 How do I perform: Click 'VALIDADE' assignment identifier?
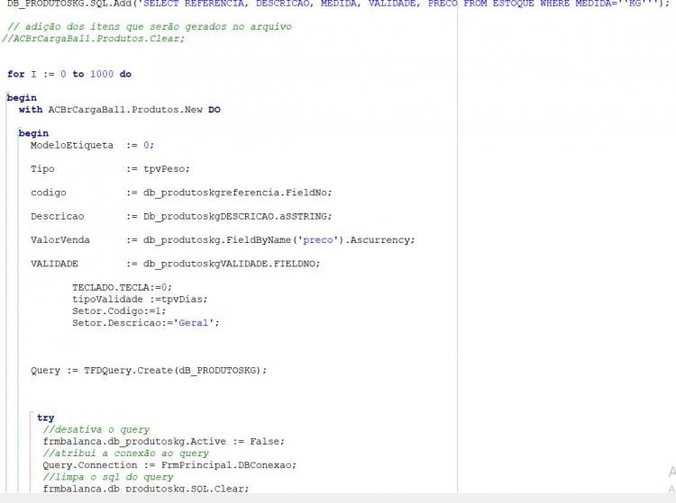point(54,264)
